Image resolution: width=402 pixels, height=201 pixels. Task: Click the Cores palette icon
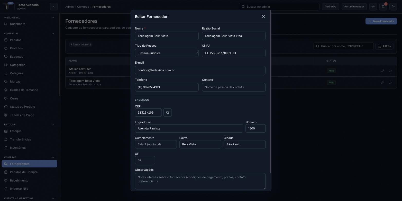pos(6,98)
